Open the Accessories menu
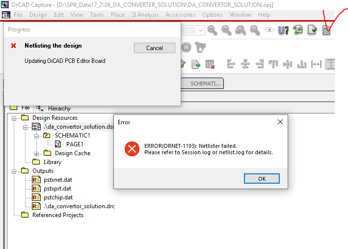The image size is (348, 249). click(x=180, y=15)
